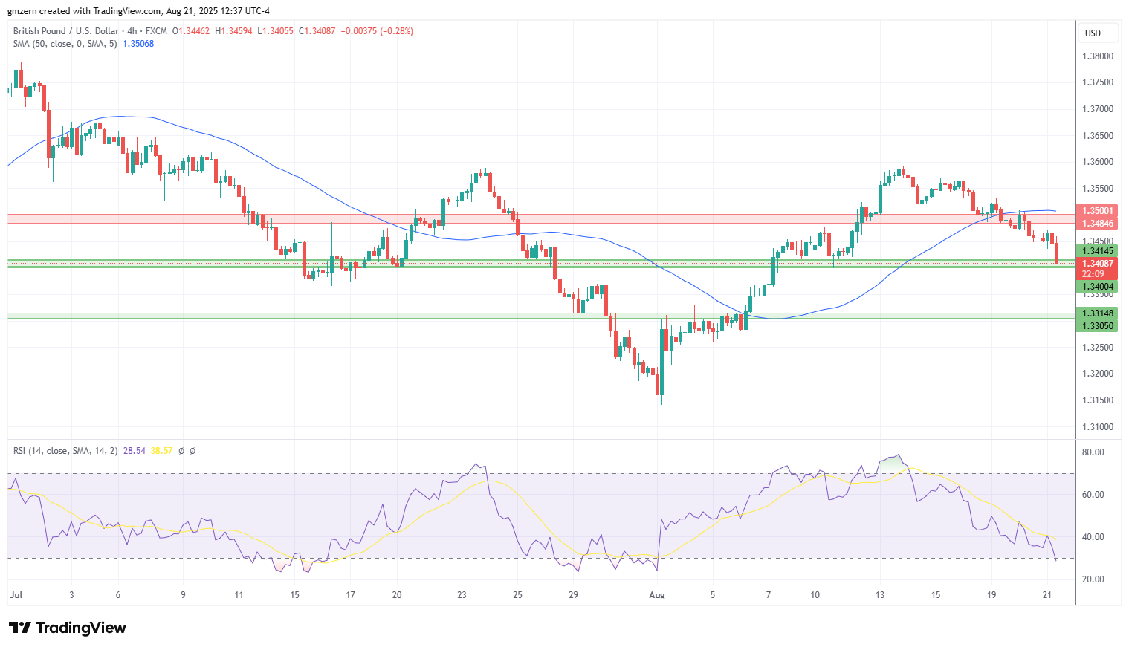Click the FXCM exchange label in header
1129x650 pixels.
[156, 31]
